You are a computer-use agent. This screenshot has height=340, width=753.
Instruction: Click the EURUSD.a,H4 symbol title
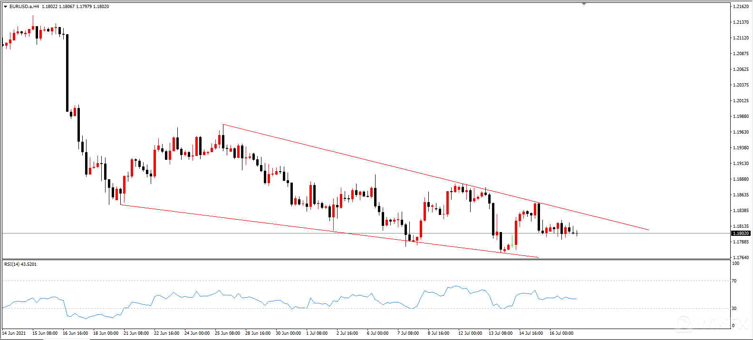24,7
